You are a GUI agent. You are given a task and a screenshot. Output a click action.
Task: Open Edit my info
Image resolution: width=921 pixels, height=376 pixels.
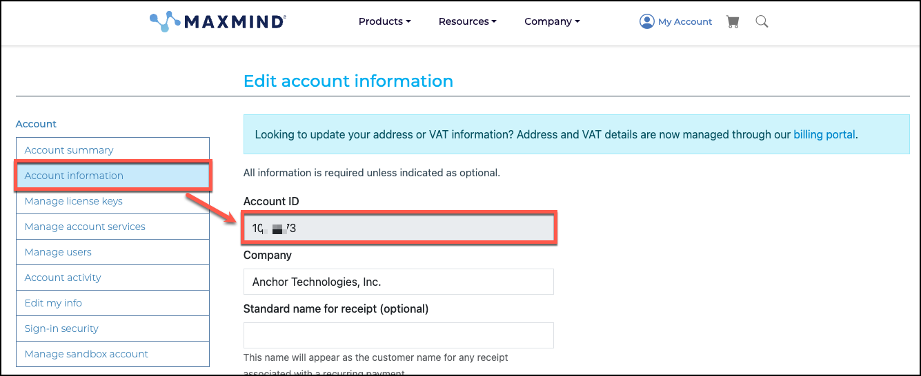(x=53, y=303)
